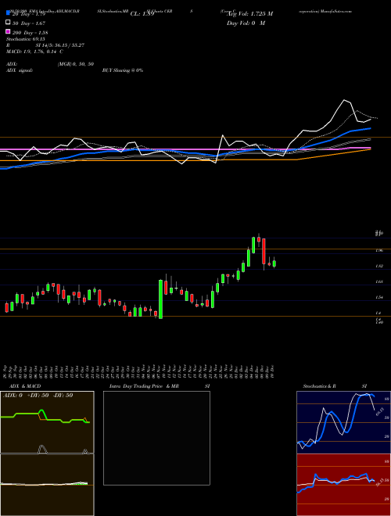
Task: Click the last green candlestick on the chart
Action: 274,263
